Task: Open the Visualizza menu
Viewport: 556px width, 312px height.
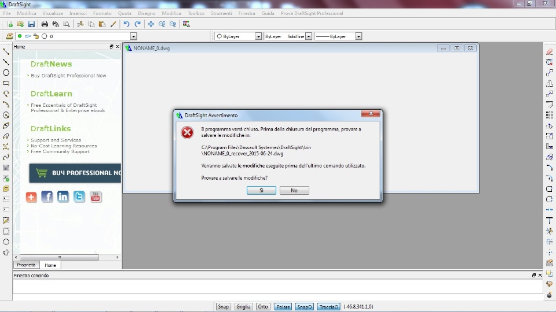Action: coord(53,13)
